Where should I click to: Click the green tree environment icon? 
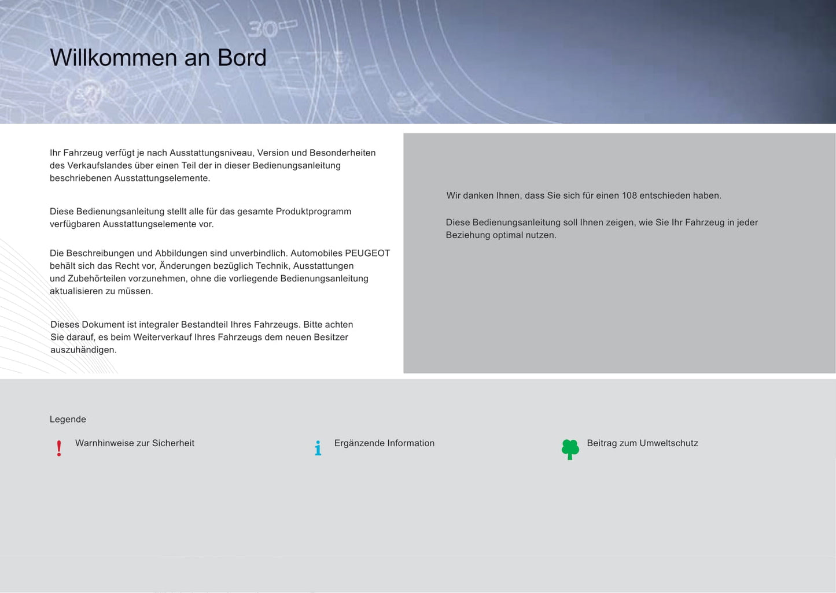tap(570, 449)
